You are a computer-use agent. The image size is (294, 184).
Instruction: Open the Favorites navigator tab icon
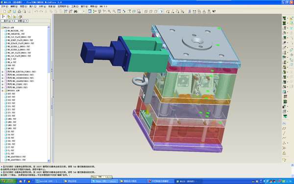point(14,17)
